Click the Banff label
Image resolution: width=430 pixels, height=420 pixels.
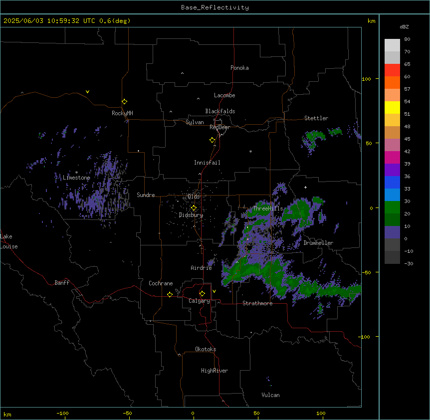(62, 283)
